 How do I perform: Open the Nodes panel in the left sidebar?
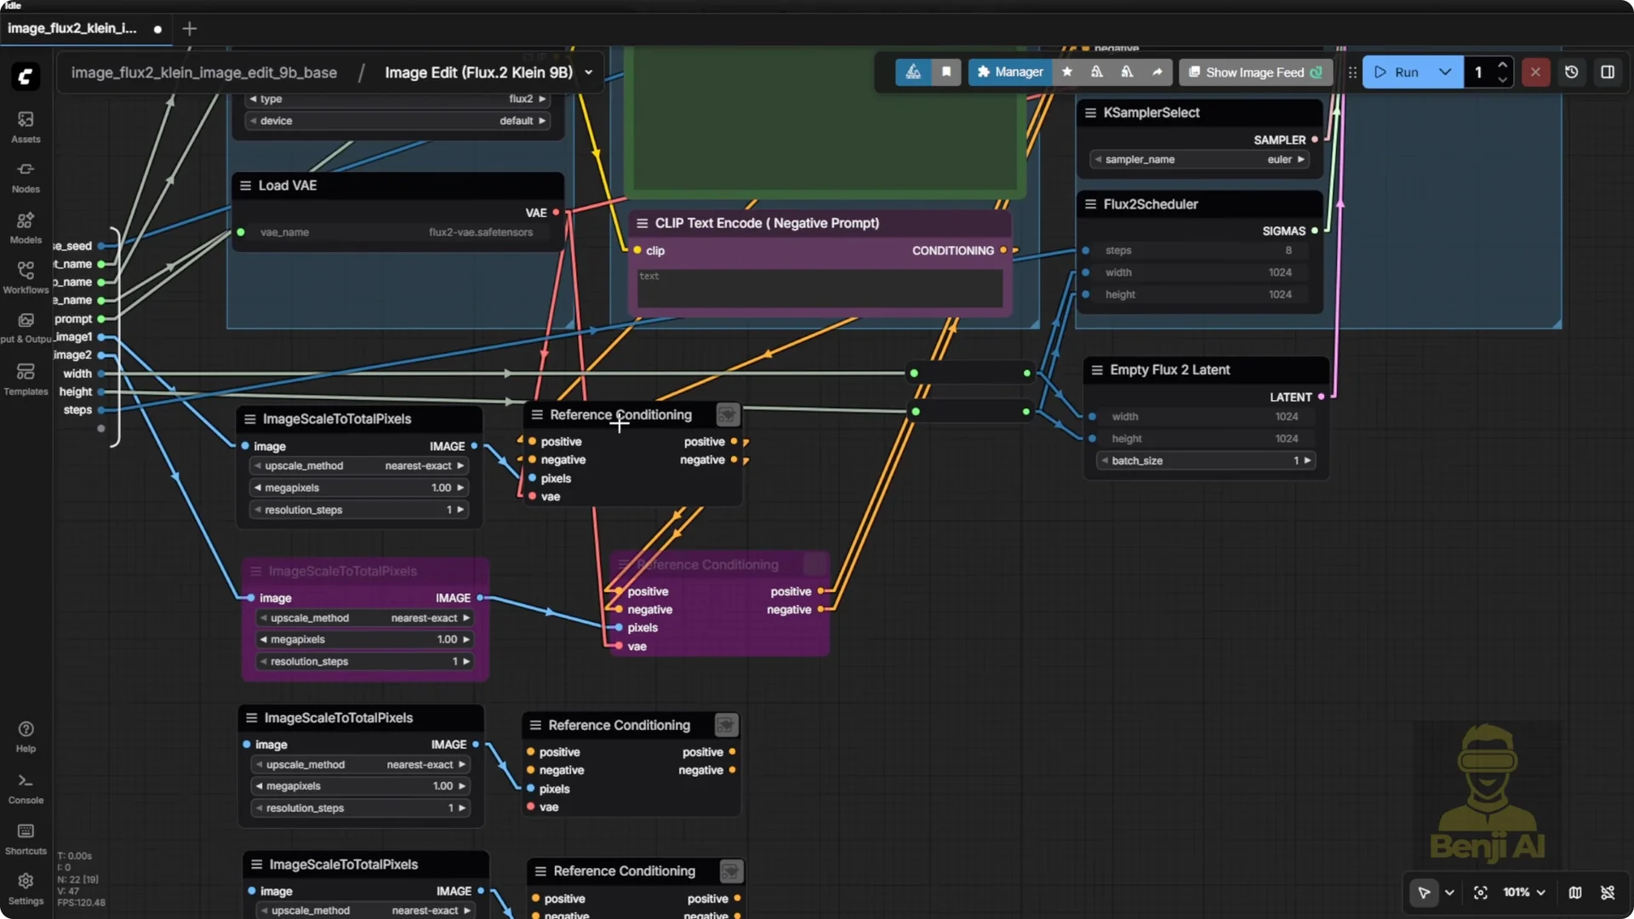[x=25, y=177]
